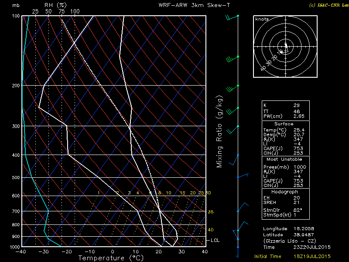The height and width of the screenshot is (262, 349).
Task: Click the TT value 48
Action: pyautogui.click(x=297, y=111)
